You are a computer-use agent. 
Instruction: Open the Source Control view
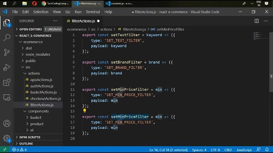pyautogui.click(x=7, y=52)
